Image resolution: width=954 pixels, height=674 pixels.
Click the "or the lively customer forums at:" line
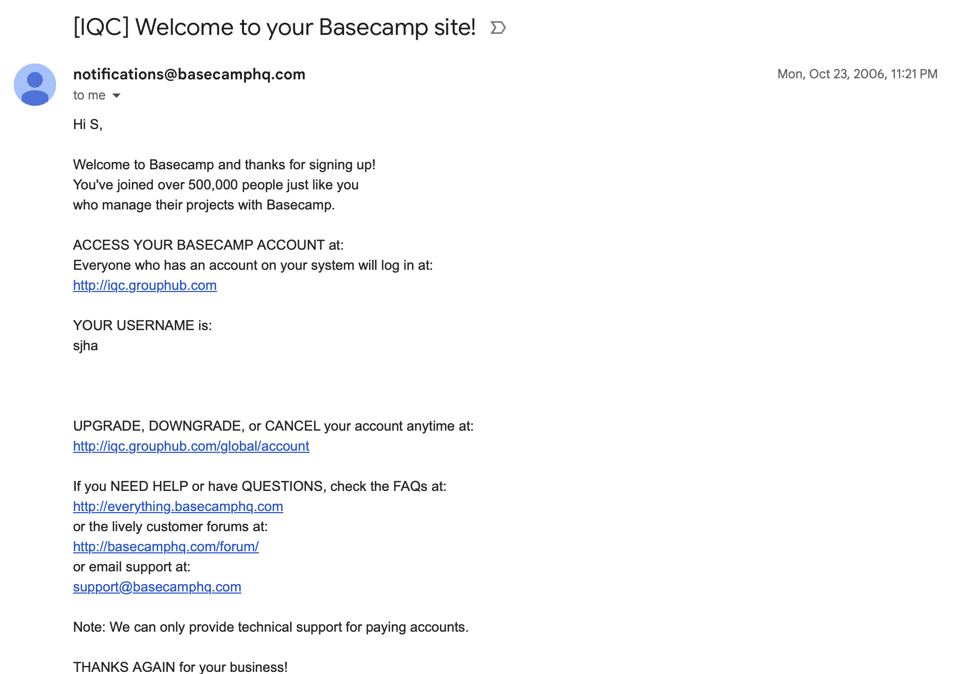(x=170, y=526)
